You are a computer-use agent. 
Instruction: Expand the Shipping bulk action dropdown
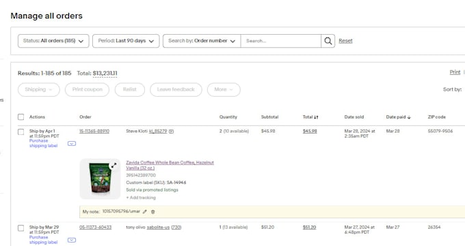click(x=39, y=89)
